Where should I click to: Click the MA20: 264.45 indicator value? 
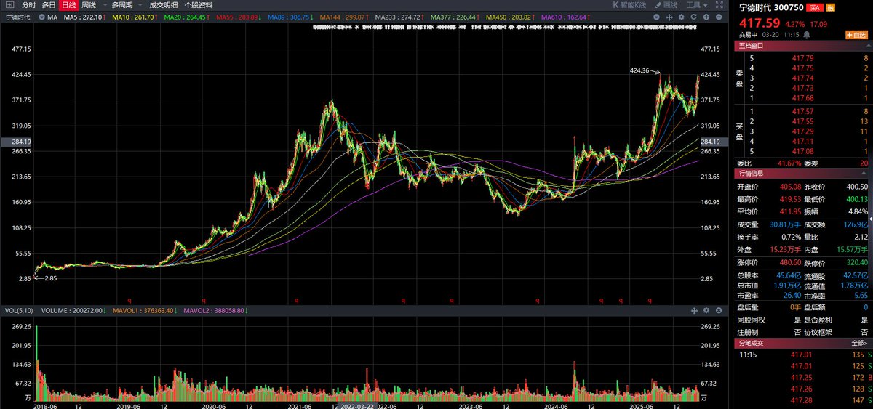(186, 16)
